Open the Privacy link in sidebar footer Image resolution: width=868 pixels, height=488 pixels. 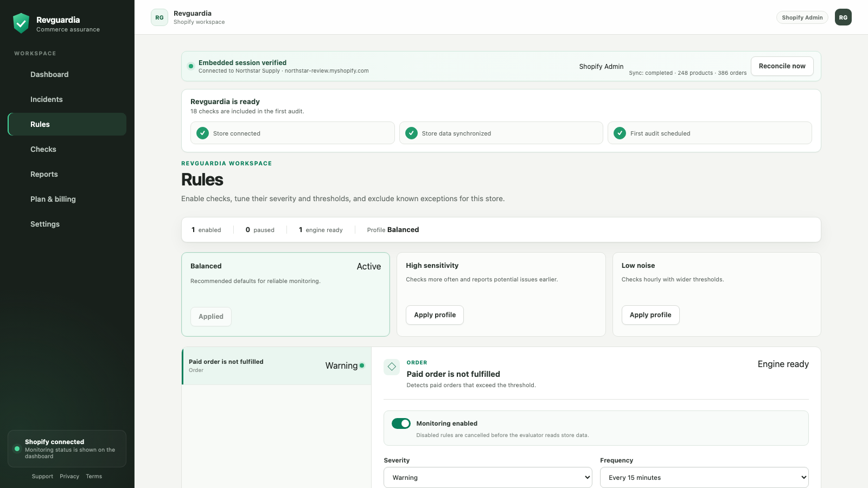click(69, 477)
